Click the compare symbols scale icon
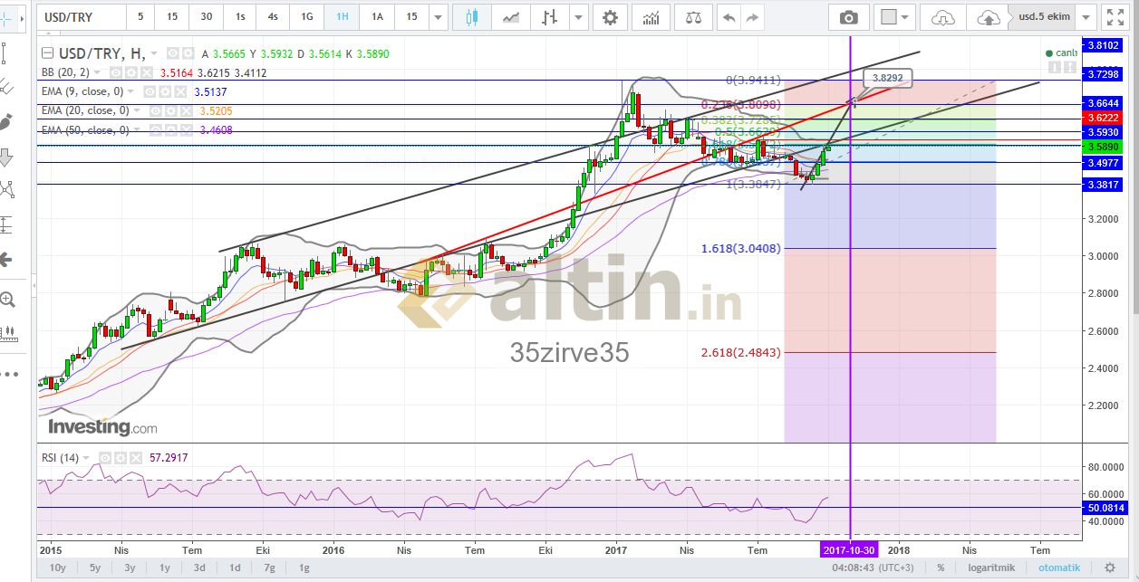Viewport: 1139px width, 582px height. click(x=693, y=17)
